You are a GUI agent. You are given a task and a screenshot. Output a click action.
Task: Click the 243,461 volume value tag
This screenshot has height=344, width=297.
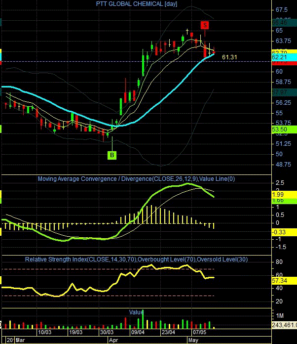[284, 325]
